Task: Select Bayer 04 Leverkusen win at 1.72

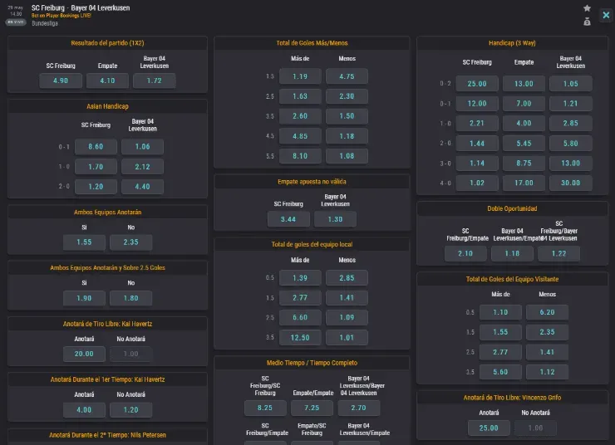Action: point(154,81)
